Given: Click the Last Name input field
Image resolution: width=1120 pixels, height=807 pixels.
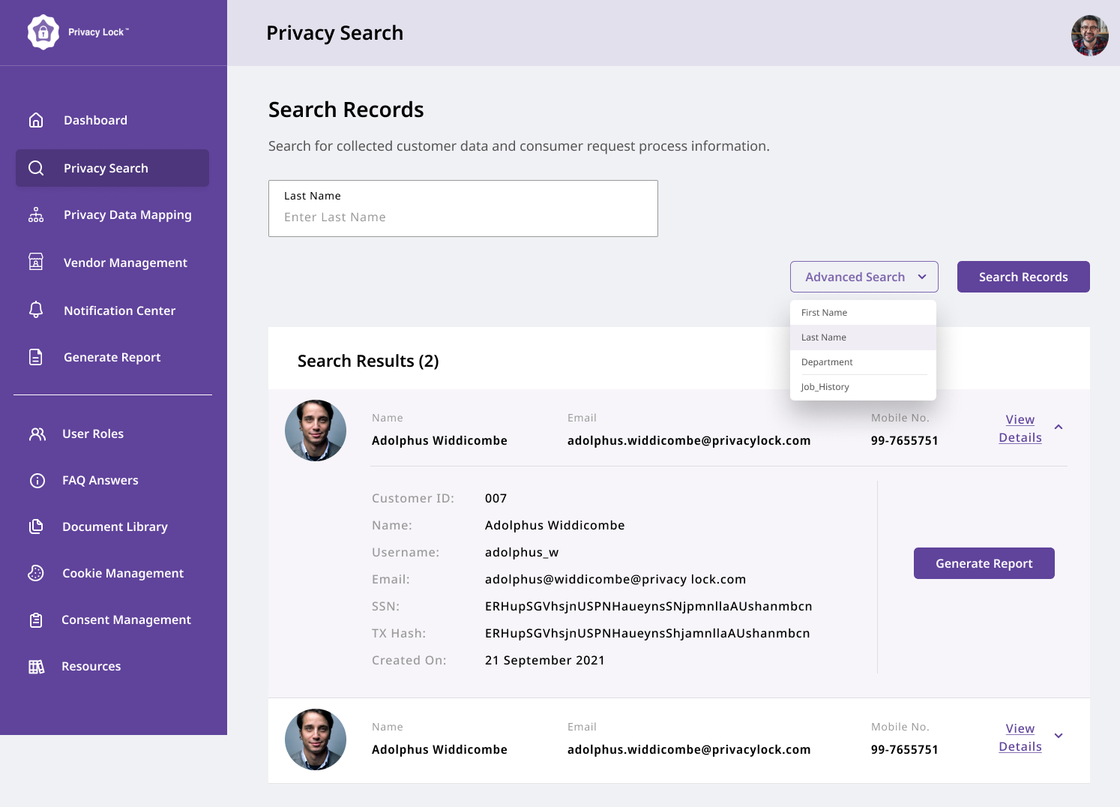Looking at the screenshot, I should [x=463, y=217].
